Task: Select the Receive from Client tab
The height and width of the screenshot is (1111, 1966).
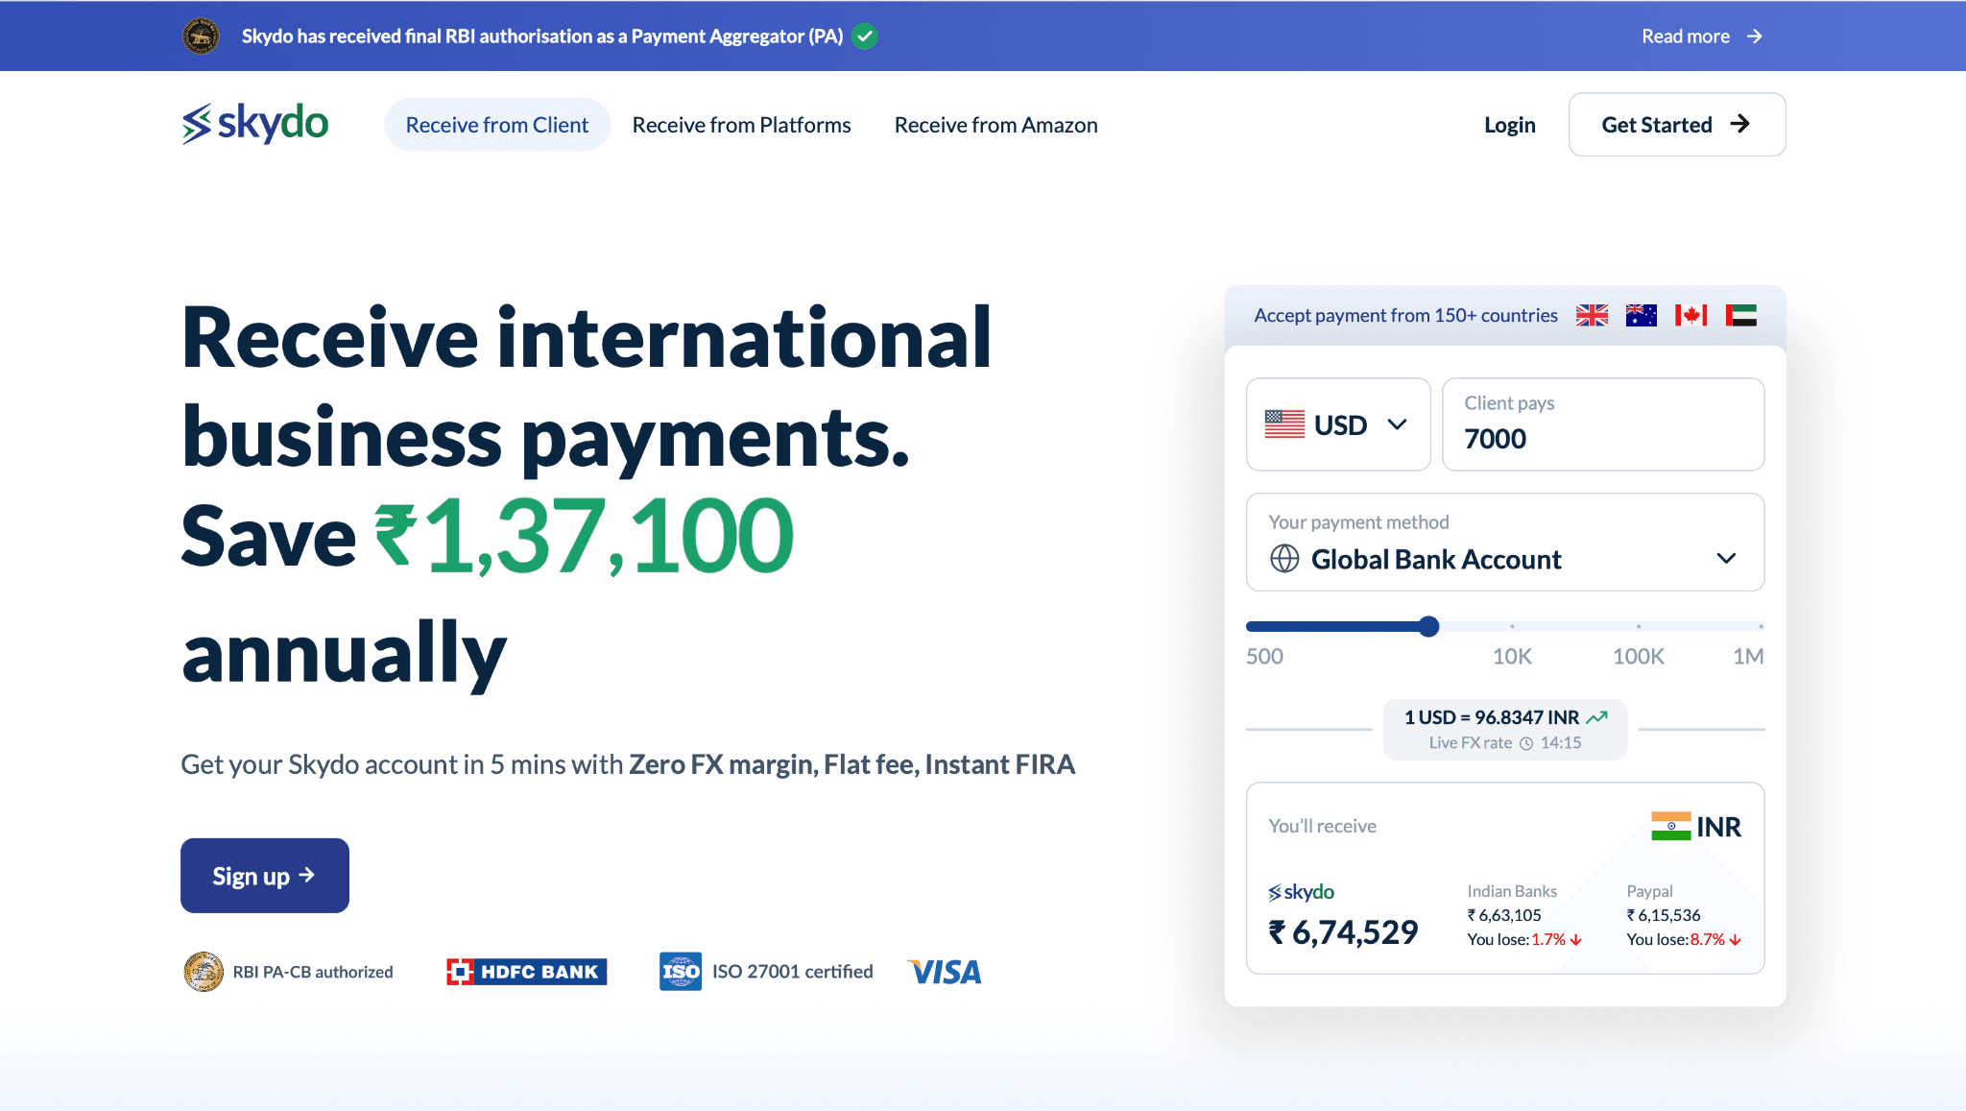Action: point(497,125)
